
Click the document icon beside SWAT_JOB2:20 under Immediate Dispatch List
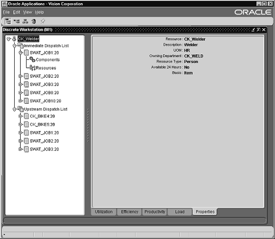point(26,76)
